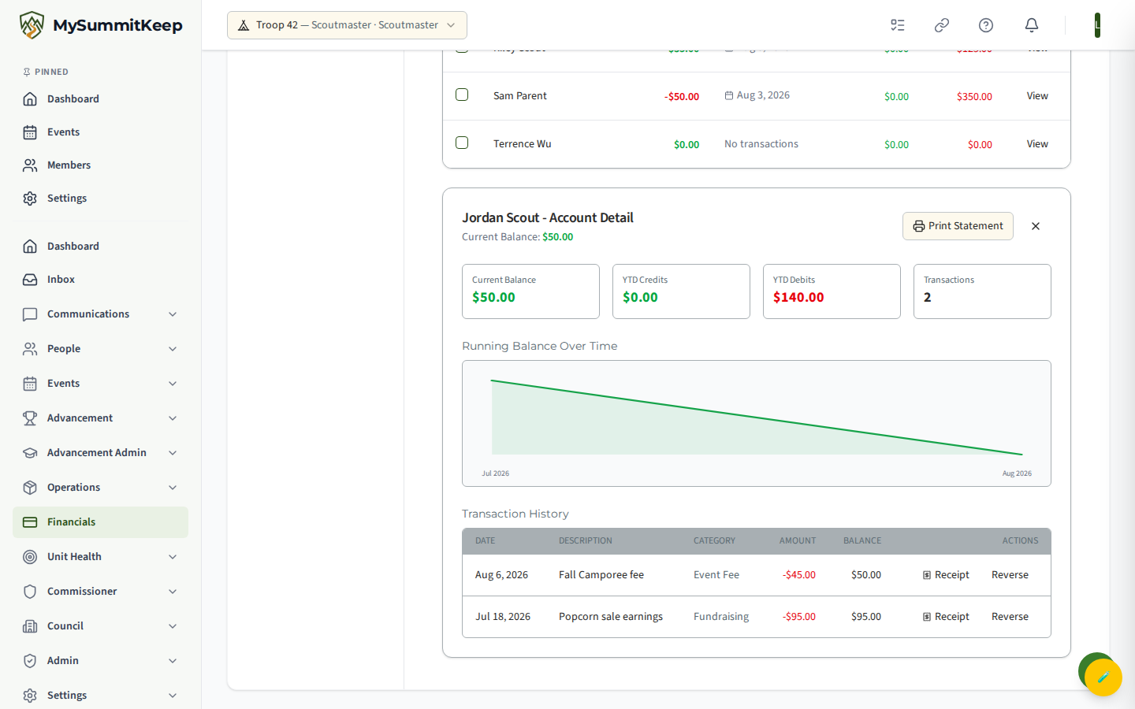
Task: Click the pinned Settings gear icon
Action: coord(30,198)
